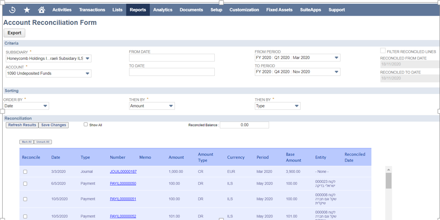Screen dimensions: 440x220
Task: Open the Then By dropdown set to Type
Action: 278,106
